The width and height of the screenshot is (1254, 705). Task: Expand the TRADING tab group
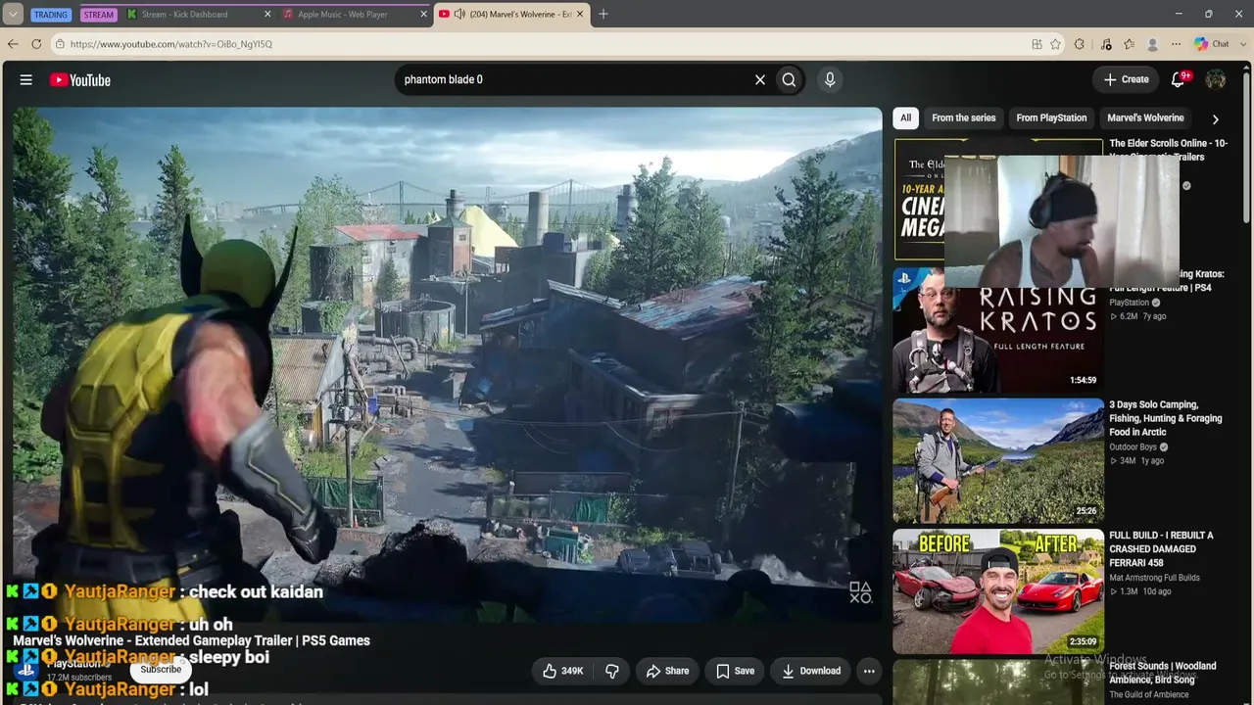point(50,15)
